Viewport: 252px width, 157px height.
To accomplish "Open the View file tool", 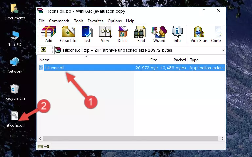I will 105,34.
